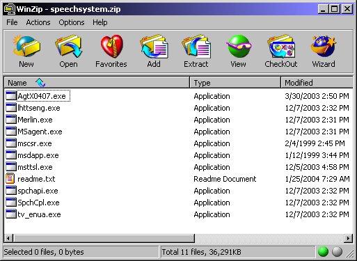Open the Help menu
Image resolution: width=357 pixels, height=261 pixels.
(100, 22)
